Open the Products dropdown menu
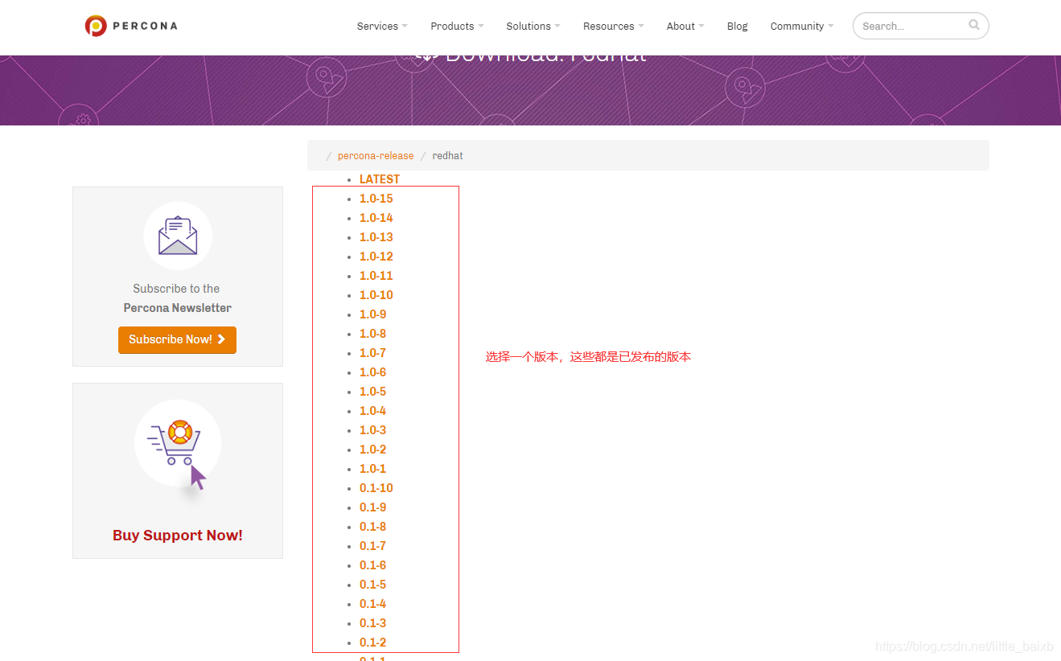 [457, 26]
